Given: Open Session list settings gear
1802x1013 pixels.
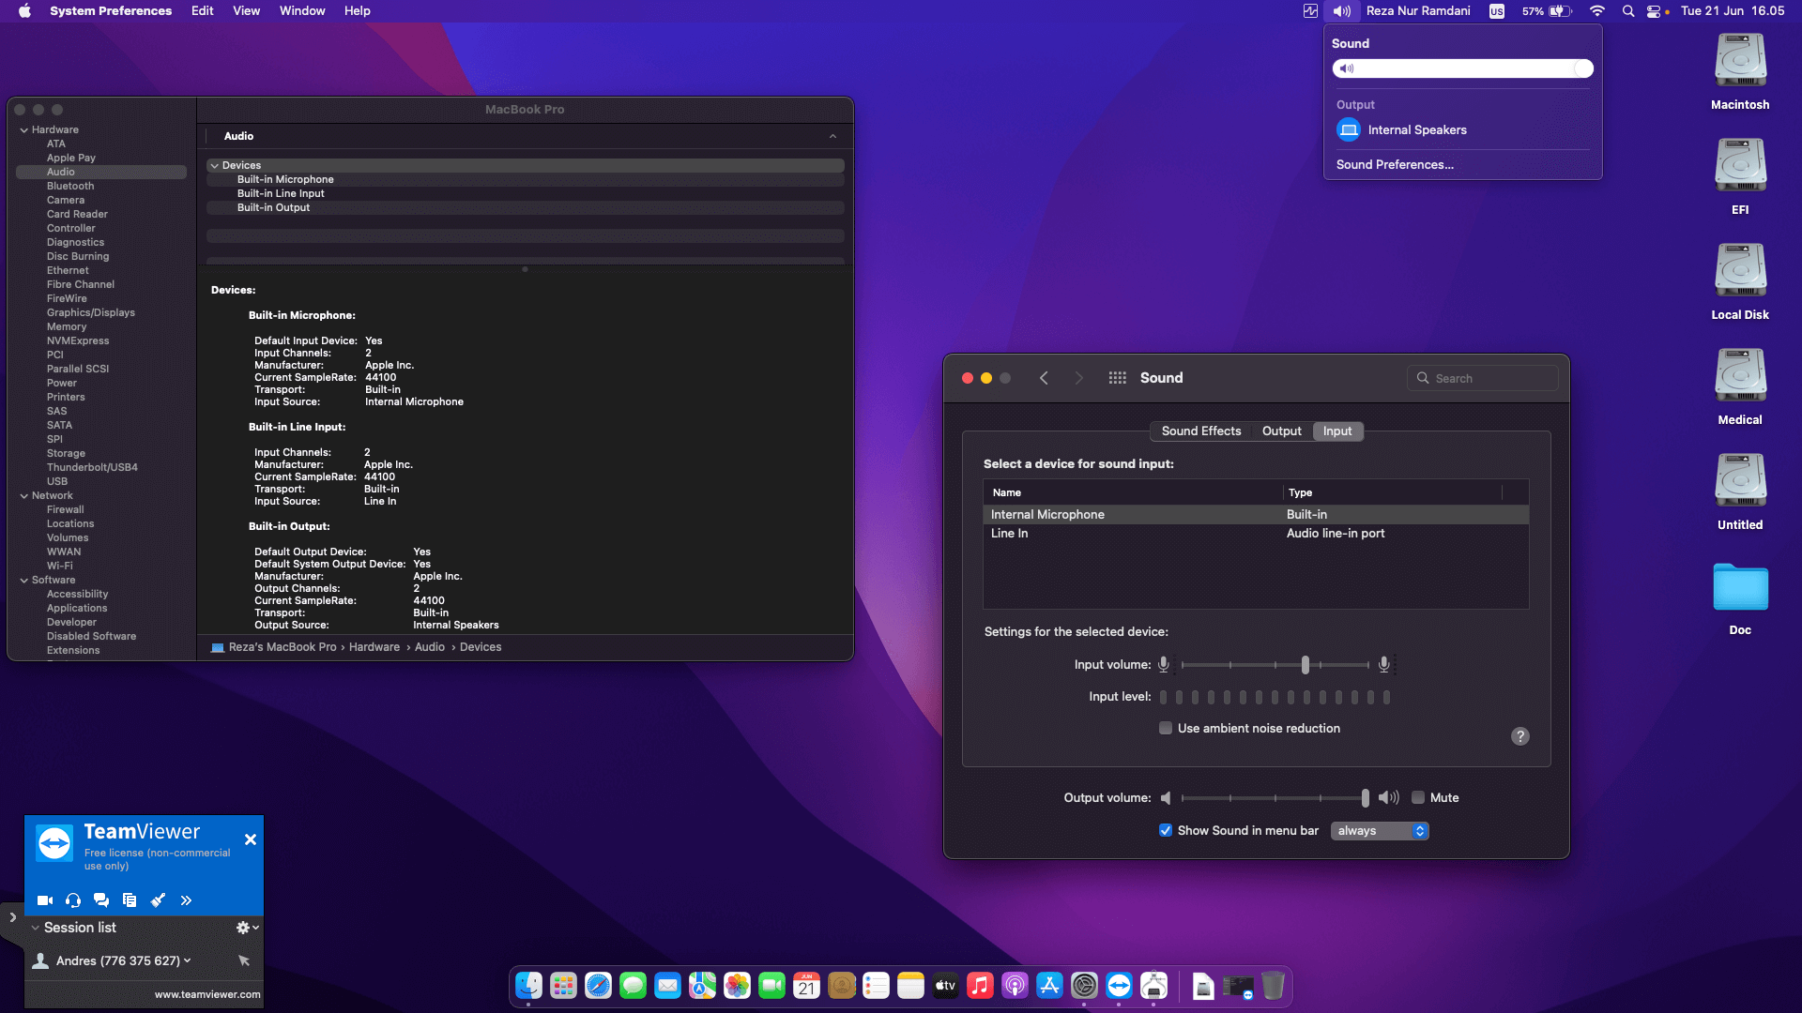Looking at the screenshot, I should [x=242, y=927].
